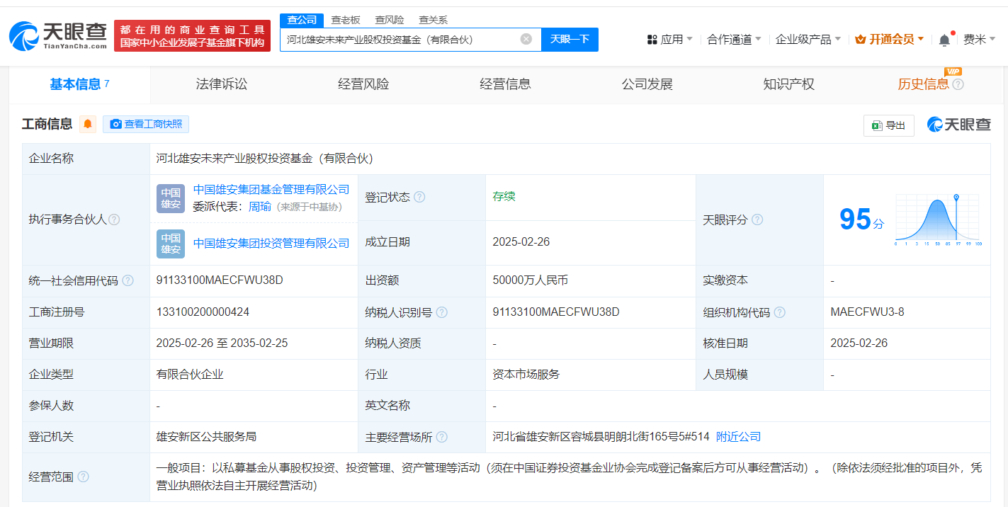Image resolution: width=1008 pixels, height=507 pixels.
Task: Click the notification bell in header
Action: point(944,40)
